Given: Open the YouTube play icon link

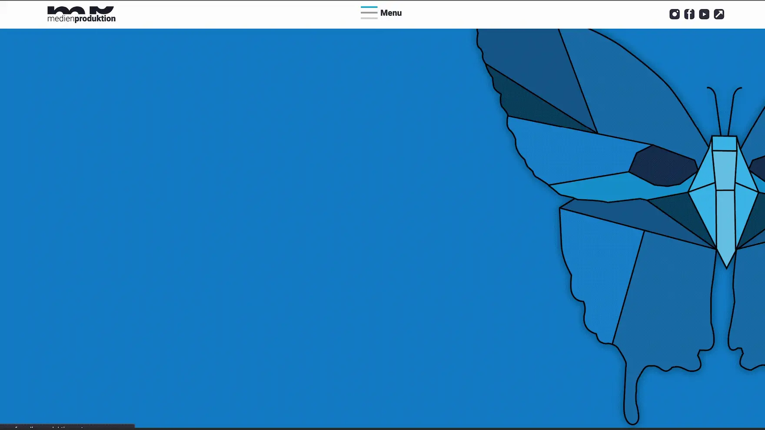Looking at the screenshot, I should (704, 14).
